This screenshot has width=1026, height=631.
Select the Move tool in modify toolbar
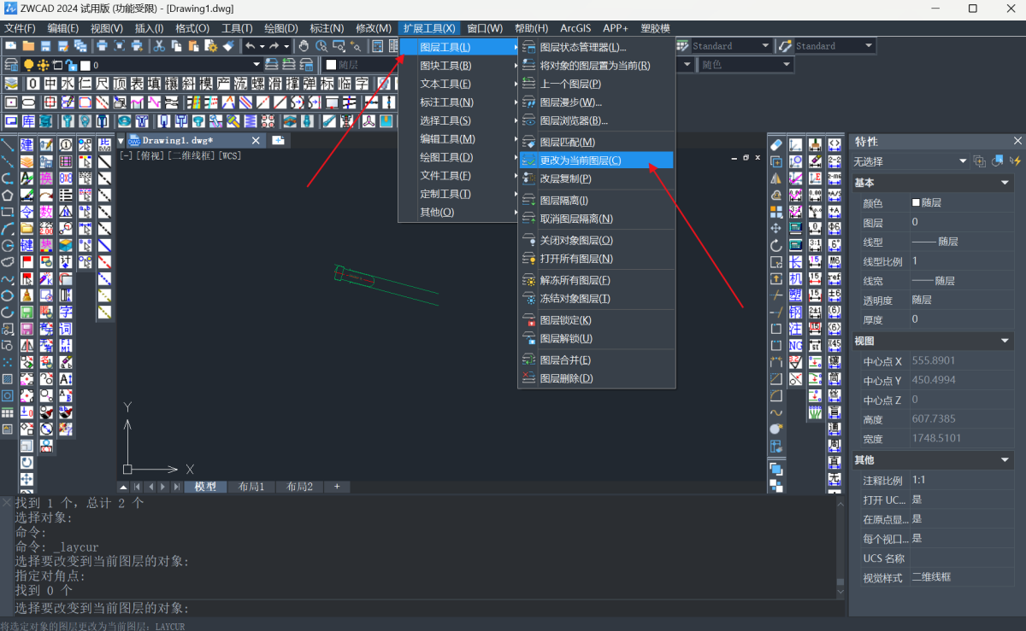776,229
